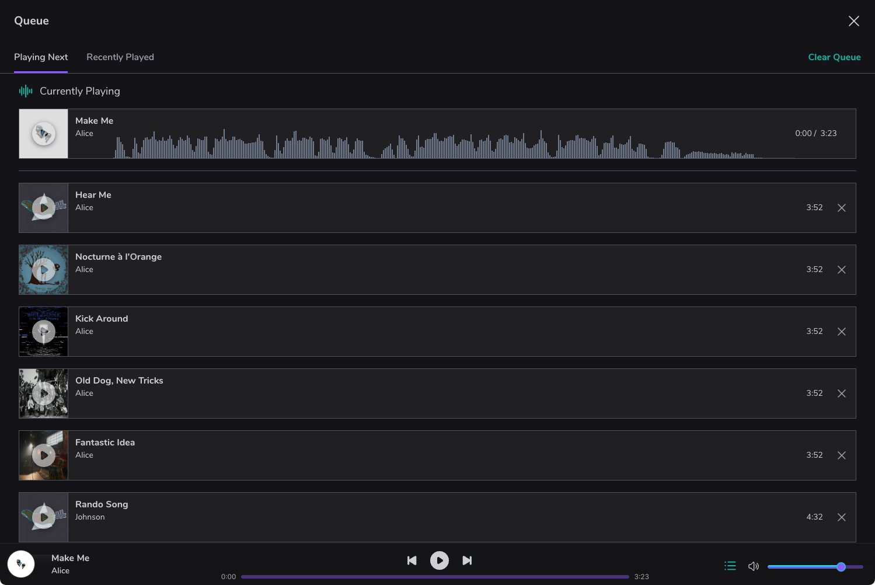Switch to the Recently Played tab
The width and height of the screenshot is (875, 585).
point(120,57)
